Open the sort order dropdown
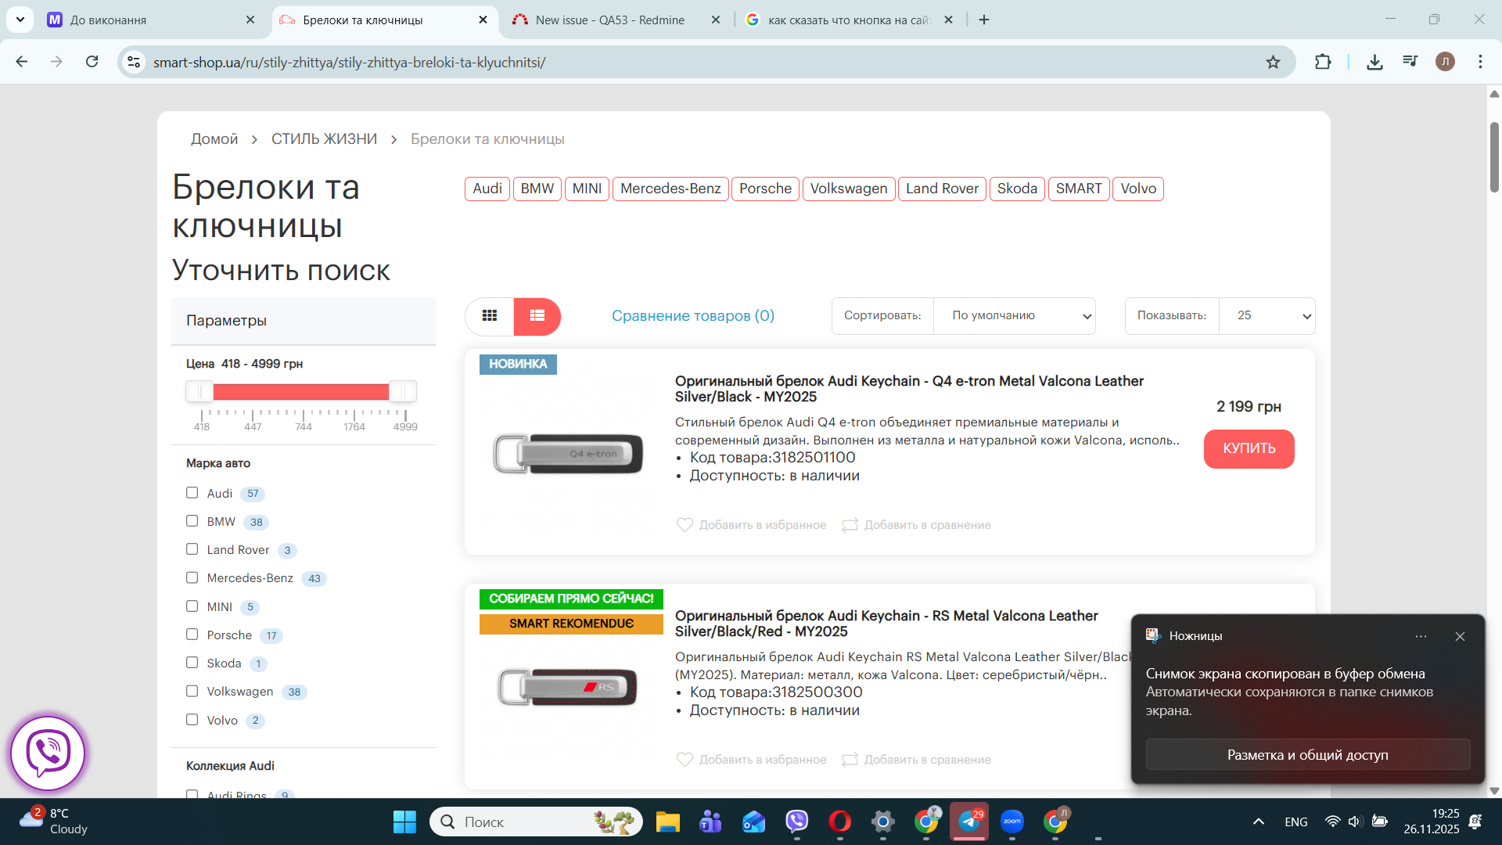This screenshot has height=845, width=1502. pos(1015,316)
